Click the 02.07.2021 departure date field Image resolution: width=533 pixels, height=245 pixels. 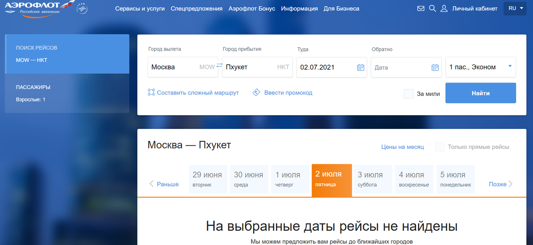332,67
